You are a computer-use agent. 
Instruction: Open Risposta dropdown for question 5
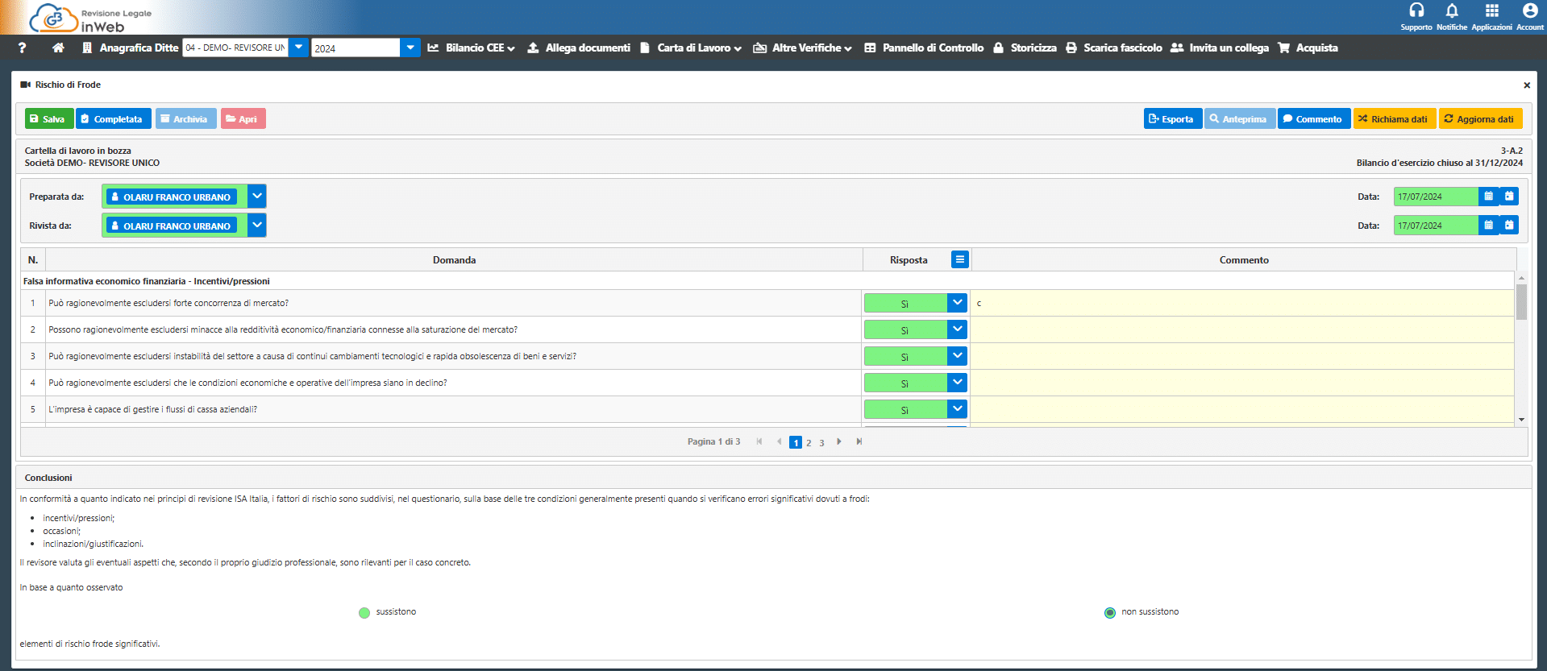pos(957,409)
